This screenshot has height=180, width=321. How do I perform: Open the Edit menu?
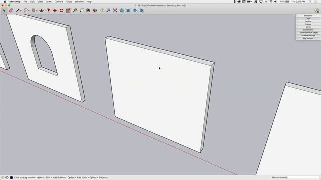(x=32, y=2)
